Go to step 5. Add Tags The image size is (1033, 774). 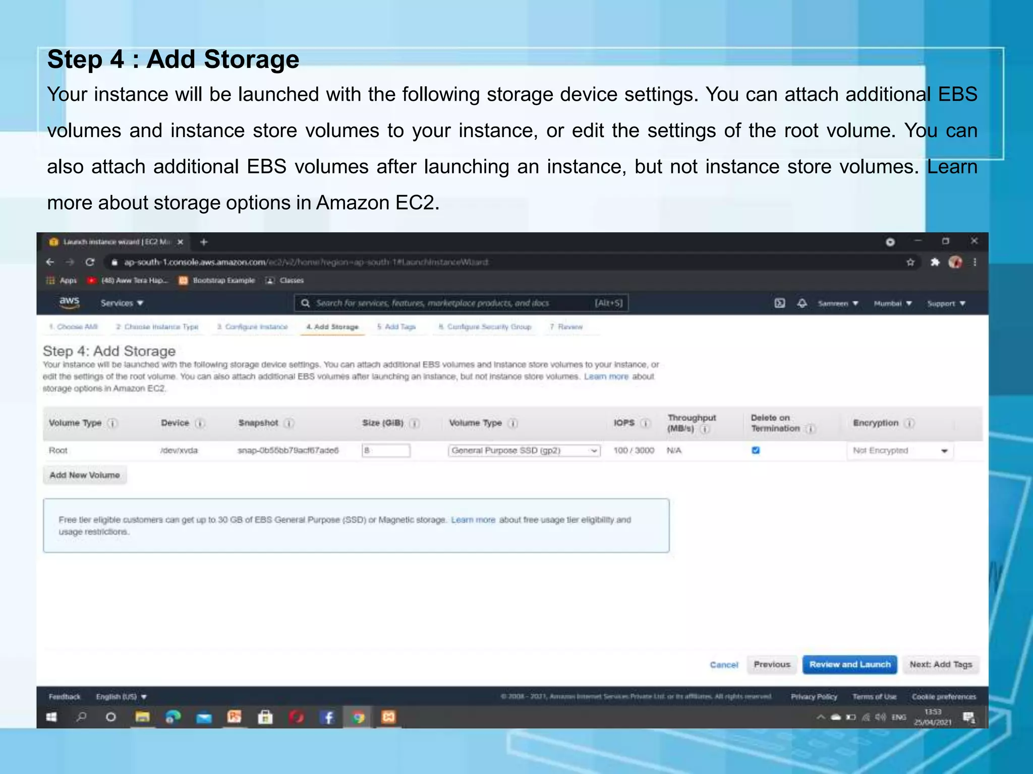396,327
